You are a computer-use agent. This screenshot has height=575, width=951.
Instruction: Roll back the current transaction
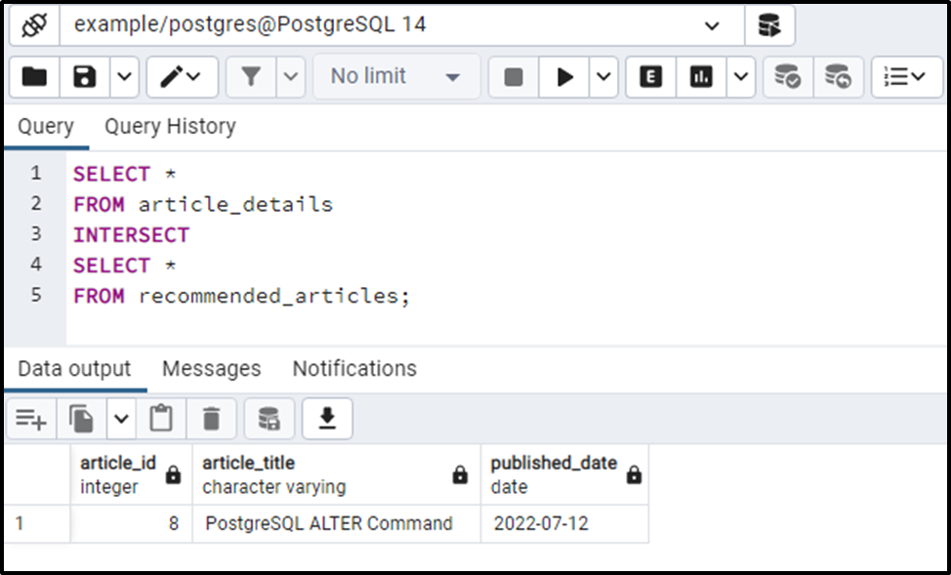click(x=838, y=76)
